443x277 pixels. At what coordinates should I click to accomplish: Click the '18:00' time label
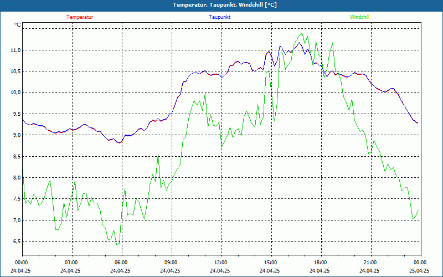(x=320, y=263)
